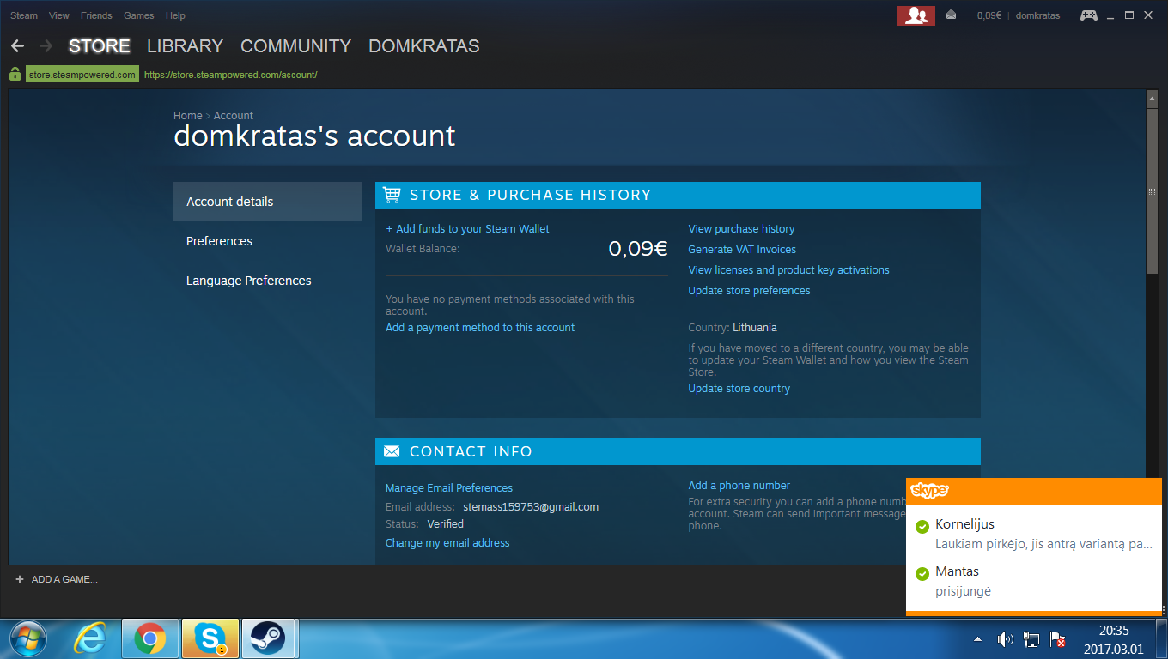Click Change my email address link
This screenshot has width=1168, height=659.
click(x=447, y=543)
